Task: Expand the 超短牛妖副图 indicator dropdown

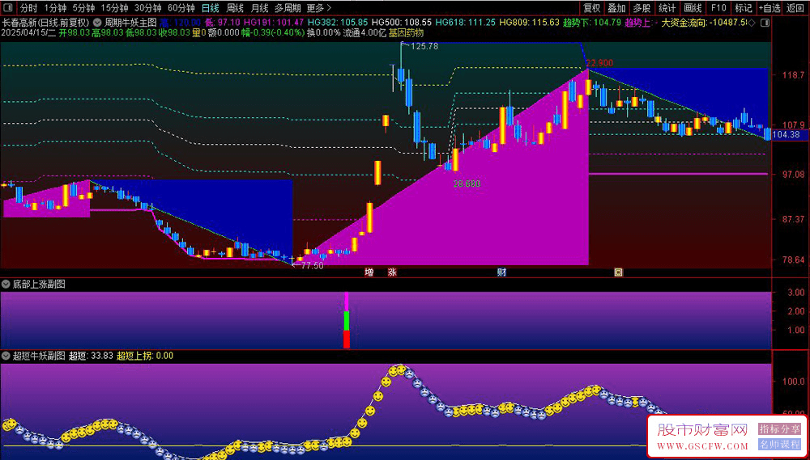Action: (6, 356)
